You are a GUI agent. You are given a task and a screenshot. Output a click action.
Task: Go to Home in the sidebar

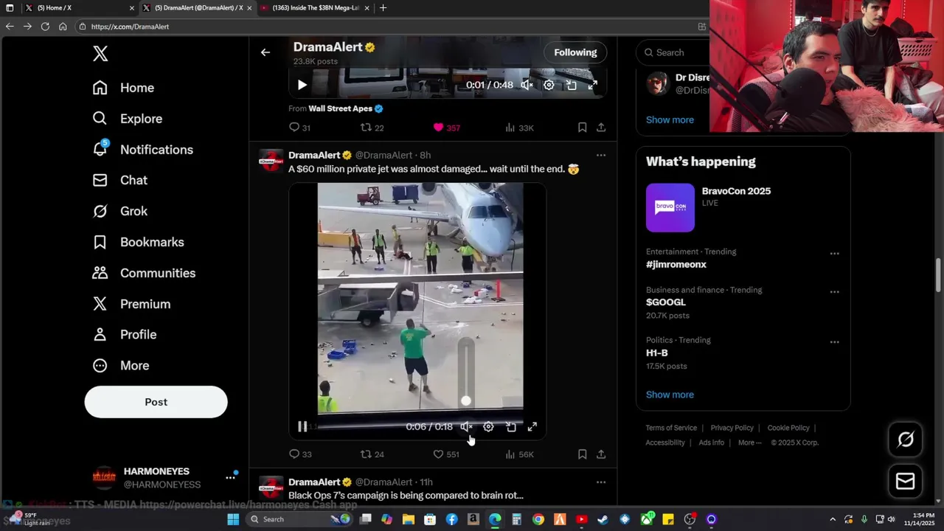pos(123,88)
